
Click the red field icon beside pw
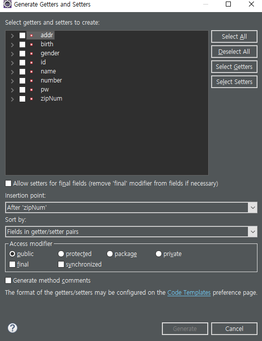coord(32,90)
